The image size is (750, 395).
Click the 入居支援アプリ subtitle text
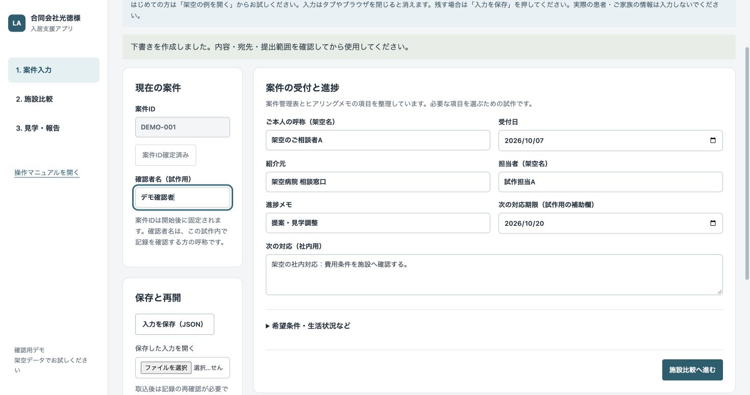click(x=52, y=29)
